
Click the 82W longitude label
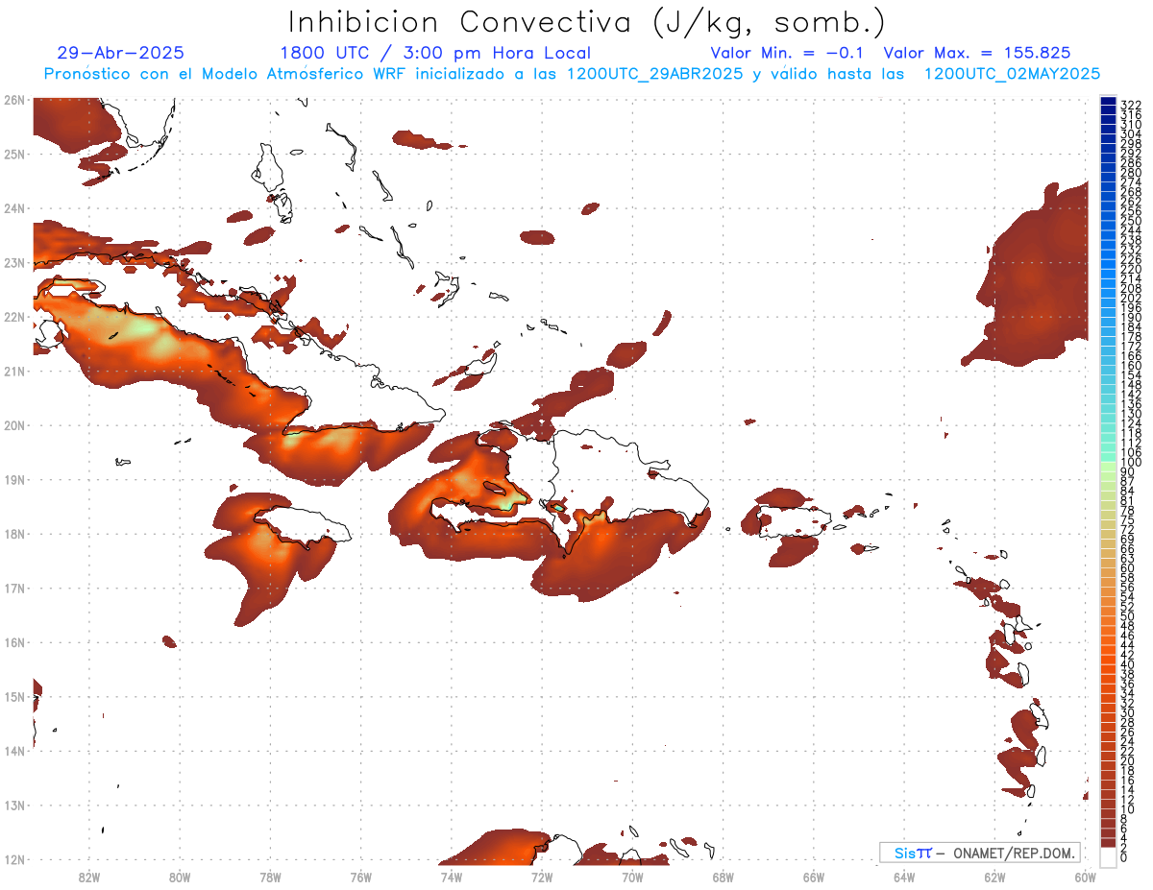pyautogui.click(x=88, y=877)
